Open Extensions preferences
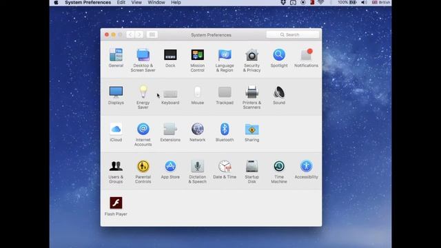441x248 pixels. [x=170, y=132]
